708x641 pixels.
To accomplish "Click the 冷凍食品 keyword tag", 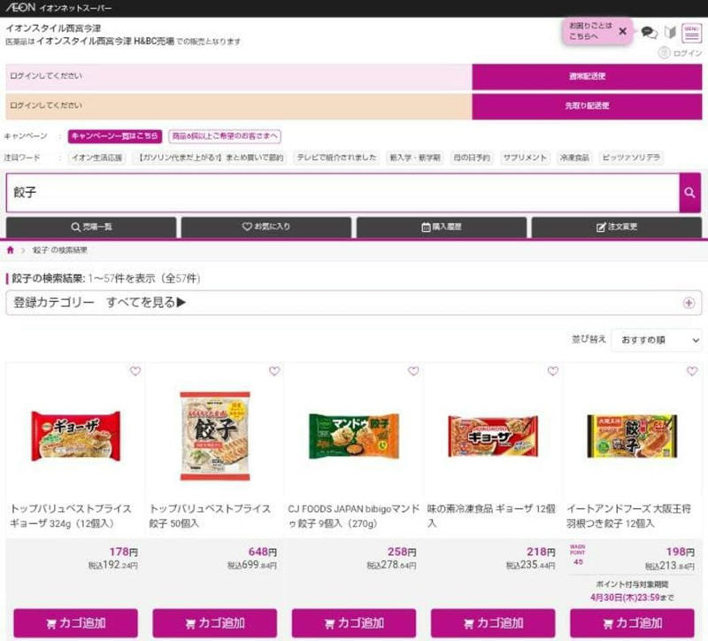I will [x=574, y=158].
